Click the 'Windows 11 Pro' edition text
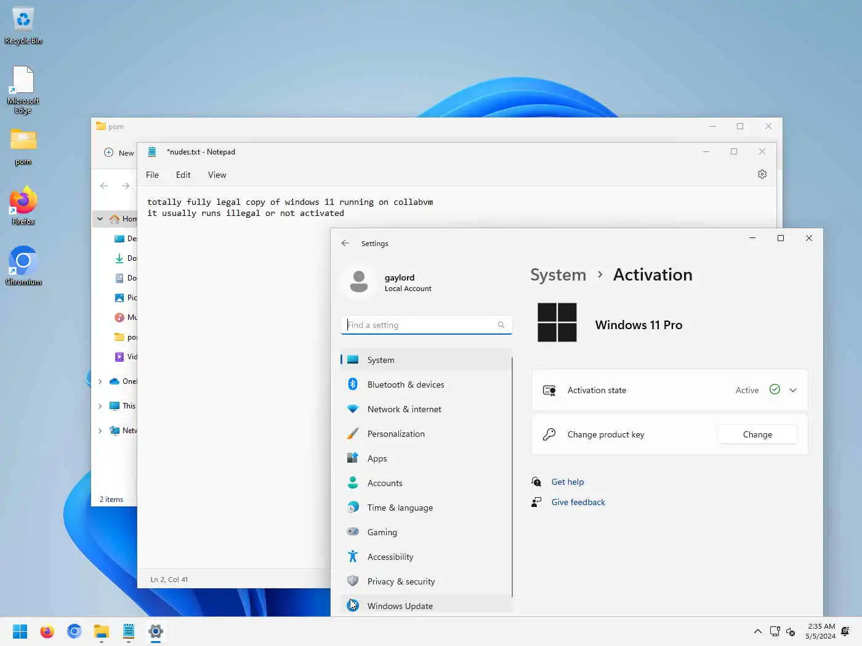This screenshot has width=862, height=646. pos(638,325)
